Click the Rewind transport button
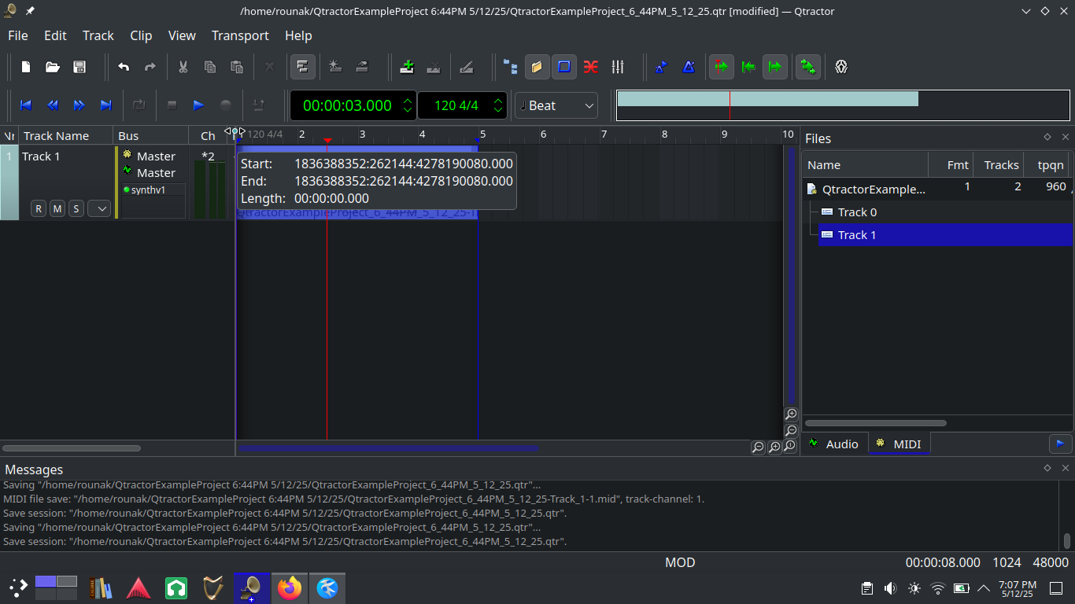Image resolution: width=1075 pixels, height=604 pixels. 53,105
